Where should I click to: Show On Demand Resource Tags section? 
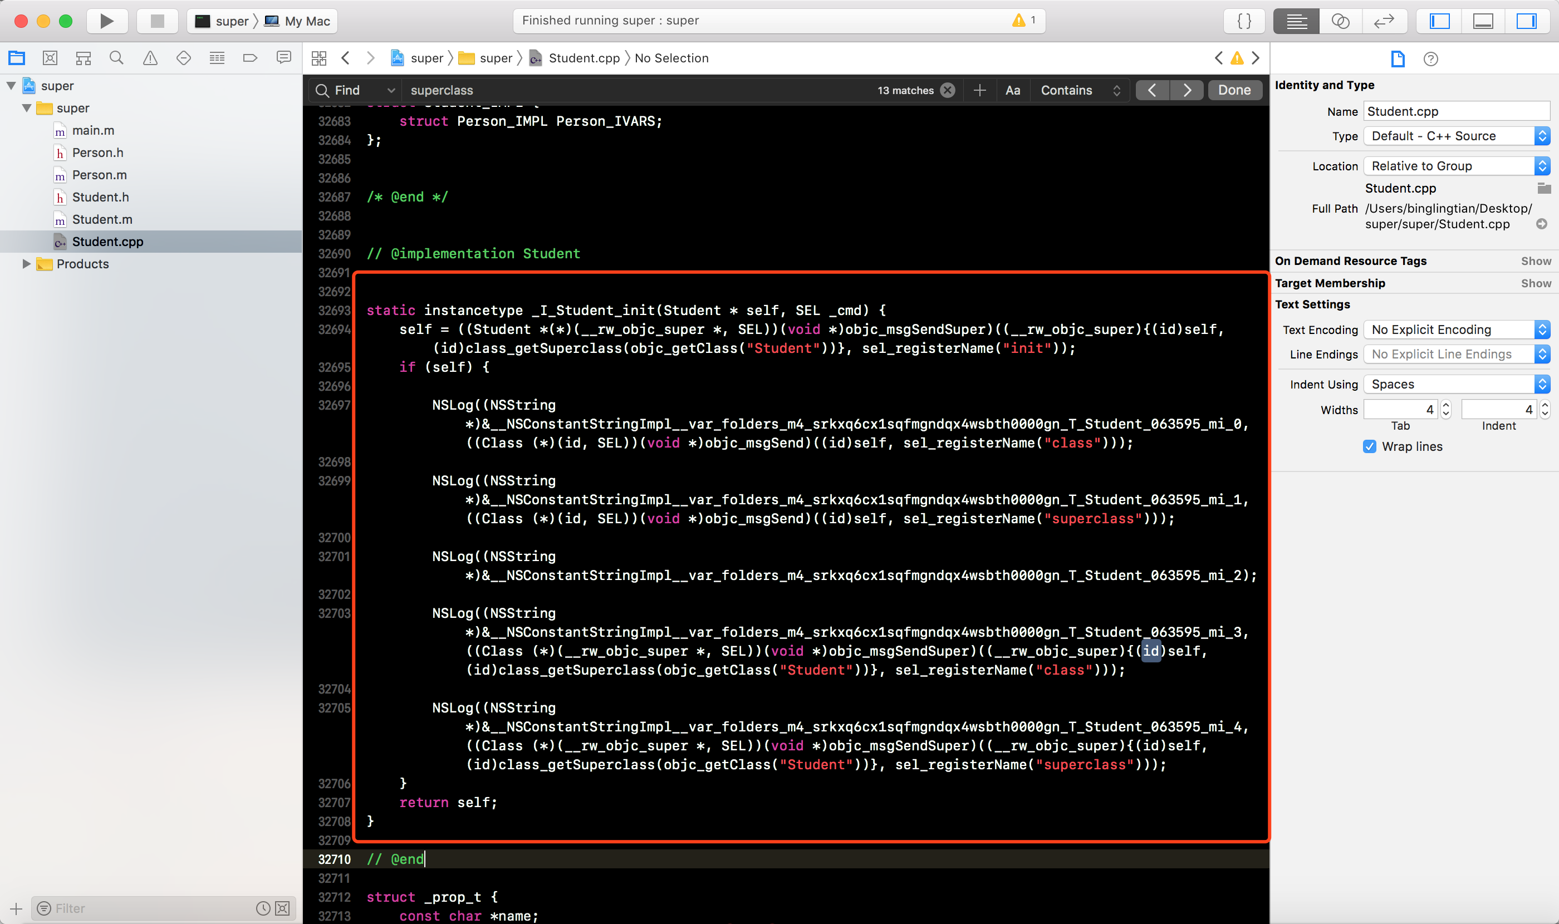point(1535,261)
